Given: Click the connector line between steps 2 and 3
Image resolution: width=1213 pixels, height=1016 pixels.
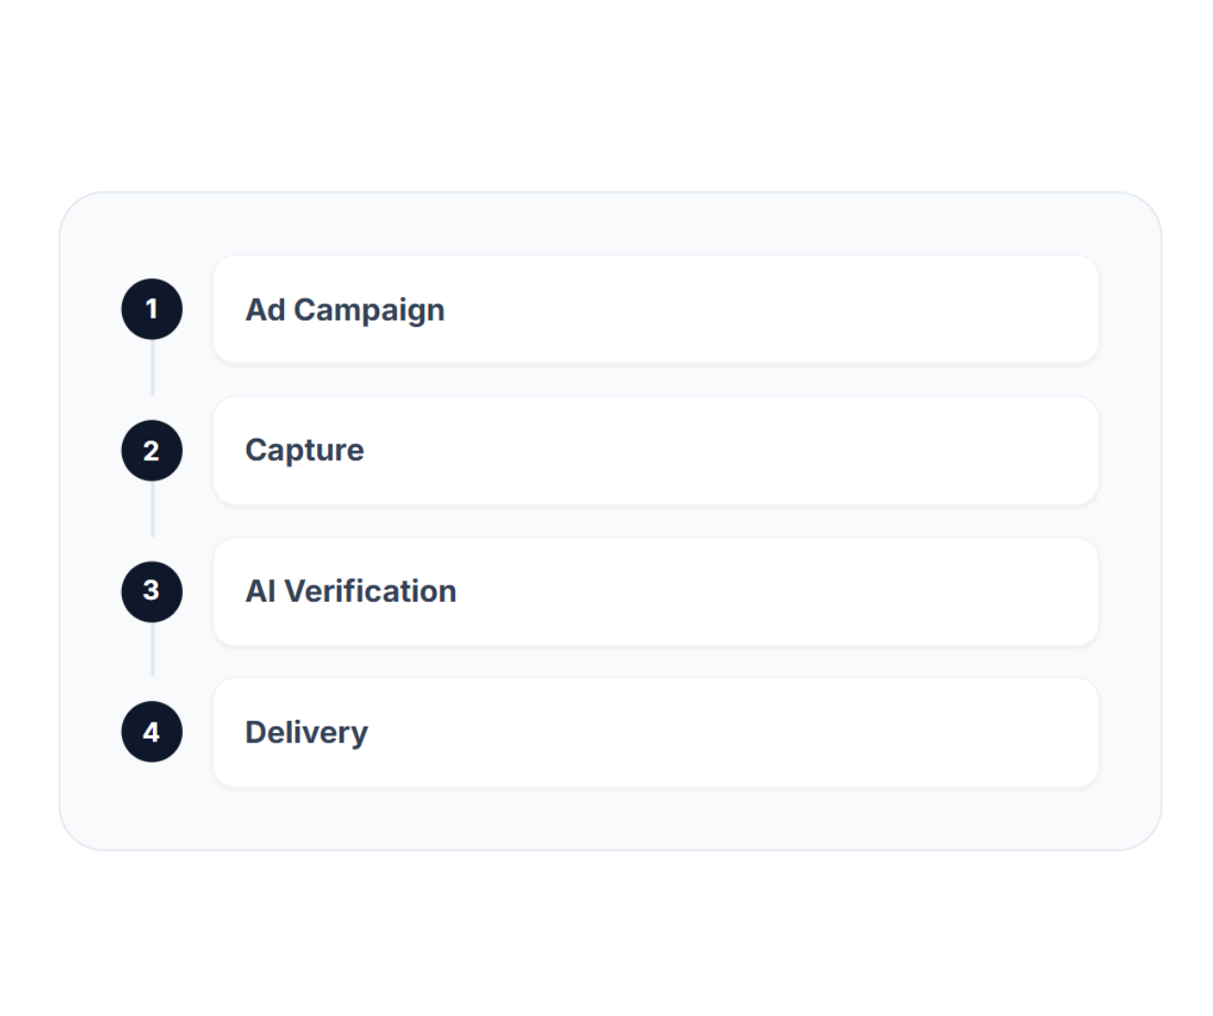Looking at the screenshot, I should [153, 509].
